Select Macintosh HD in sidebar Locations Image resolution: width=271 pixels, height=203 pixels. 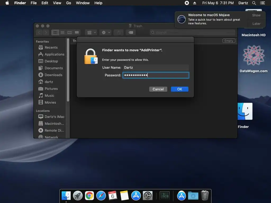51,124
